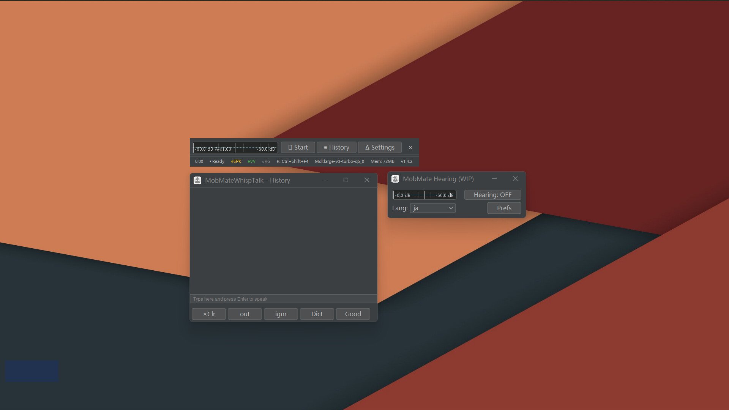Click the MobMateWhispTalk app icon in title bar

click(197, 180)
